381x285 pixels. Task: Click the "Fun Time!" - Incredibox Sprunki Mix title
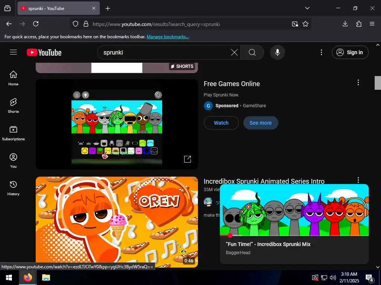[268, 244]
